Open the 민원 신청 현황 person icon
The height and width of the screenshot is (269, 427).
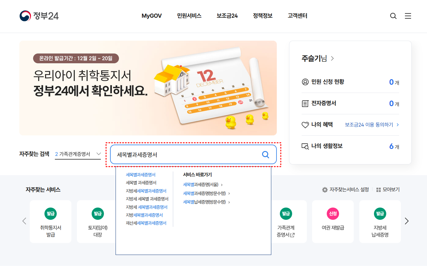tap(305, 82)
